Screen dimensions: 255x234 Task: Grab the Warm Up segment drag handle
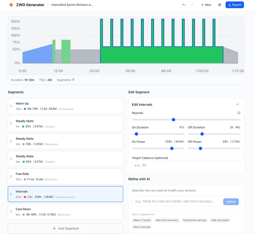click(11, 106)
